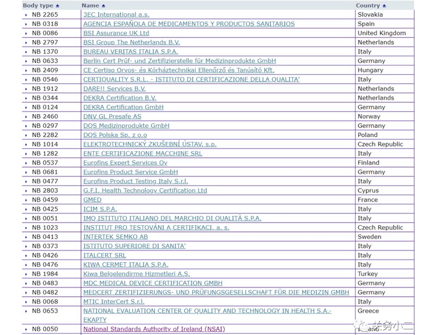
Task: Open ITALCERT SRL link
Action: (104, 255)
